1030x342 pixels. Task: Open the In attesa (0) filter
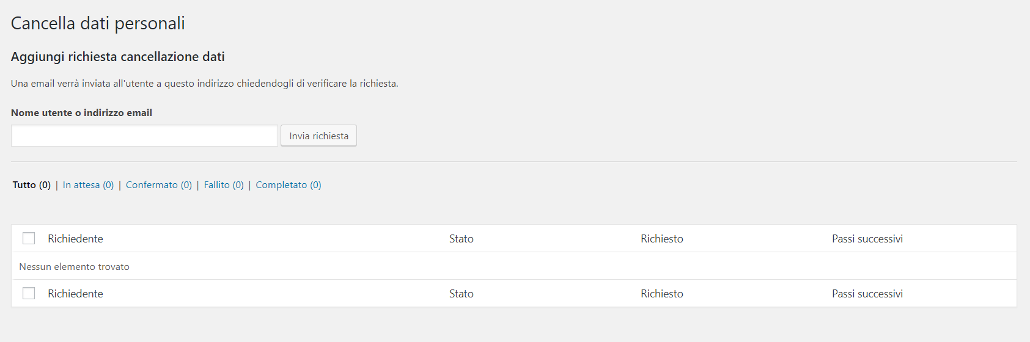click(88, 185)
